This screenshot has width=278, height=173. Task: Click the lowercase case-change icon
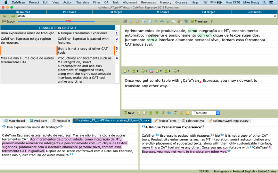pyautogui.click(x=144, y=21)
